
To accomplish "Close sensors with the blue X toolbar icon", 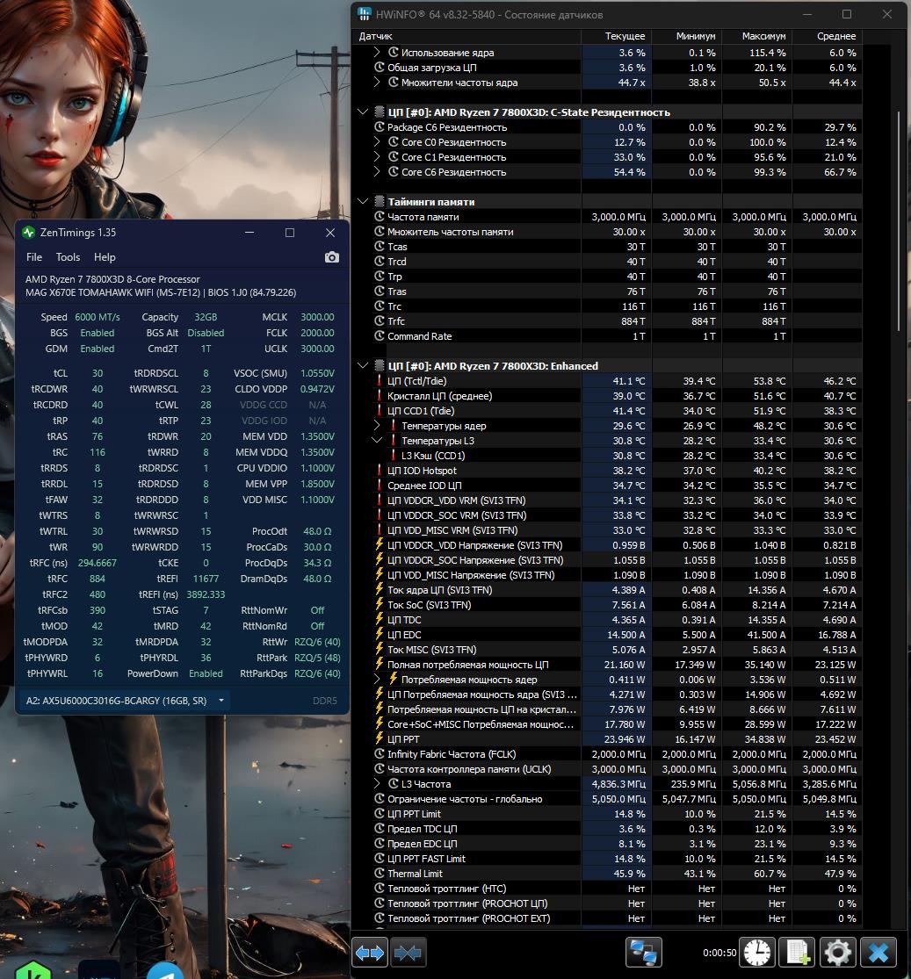I will [878, 953].
